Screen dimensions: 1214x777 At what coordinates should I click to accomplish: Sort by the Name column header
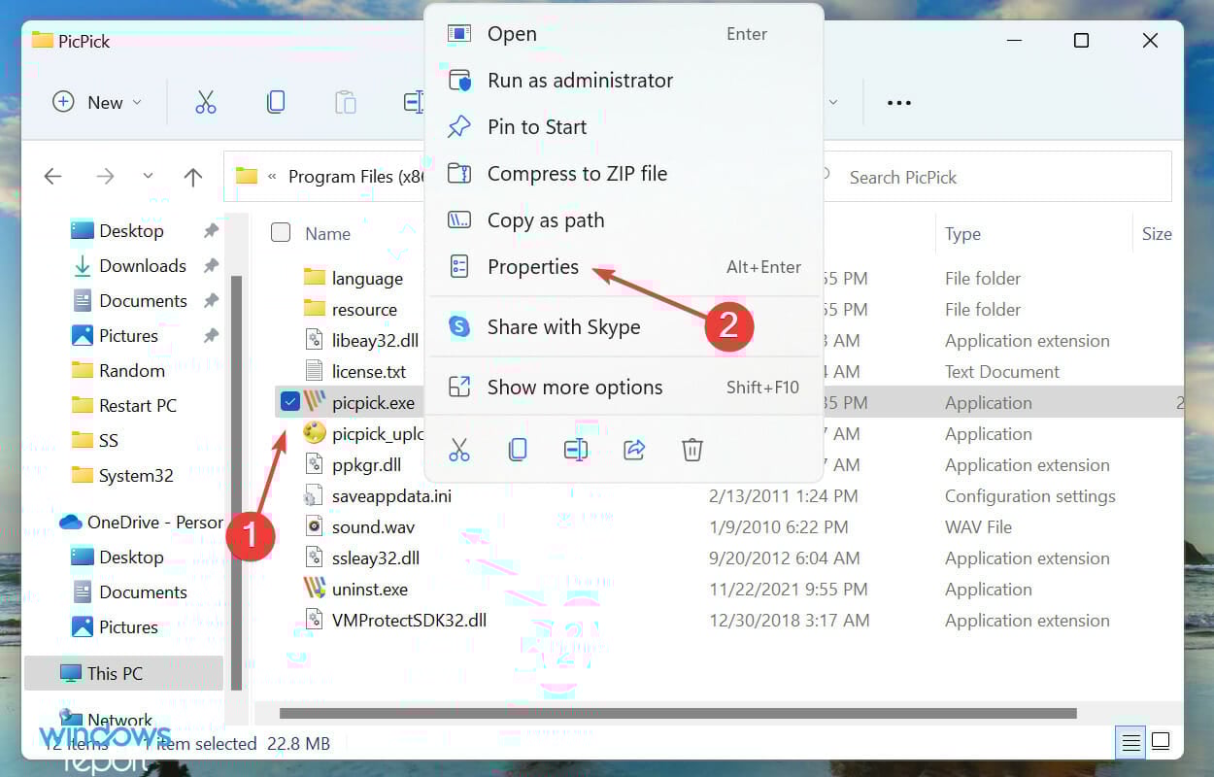[x=327, y=233]
